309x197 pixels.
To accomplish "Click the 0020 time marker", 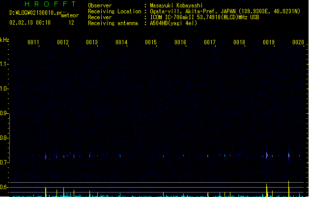I will coord(298,42).
